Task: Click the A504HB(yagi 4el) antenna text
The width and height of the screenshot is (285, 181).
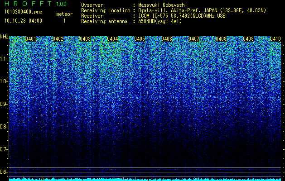Action: (160, 21)
